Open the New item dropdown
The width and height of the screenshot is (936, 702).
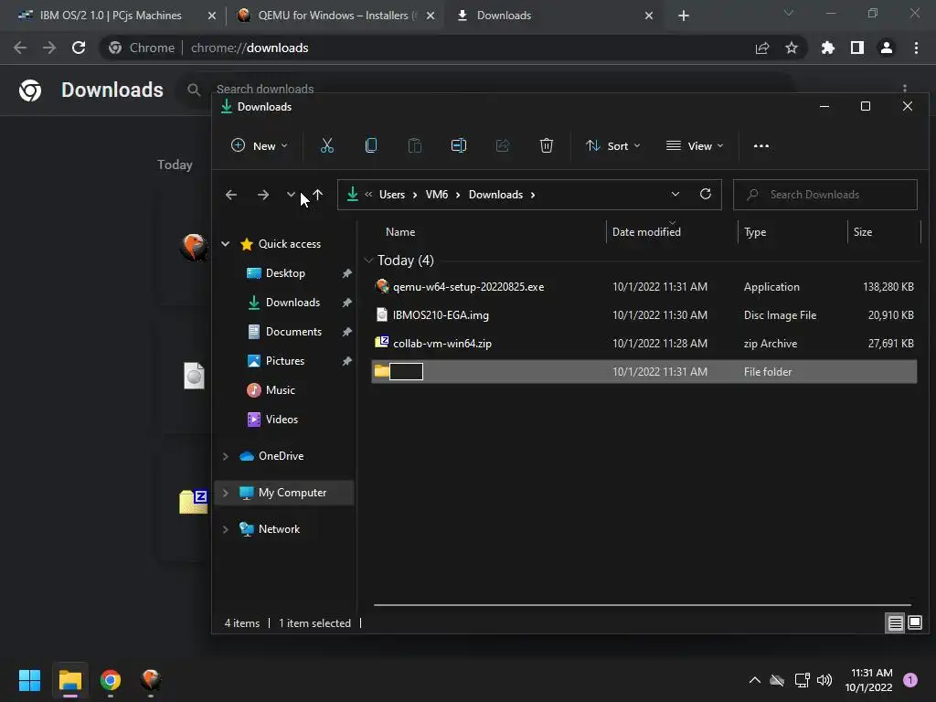tap(260, 145)
